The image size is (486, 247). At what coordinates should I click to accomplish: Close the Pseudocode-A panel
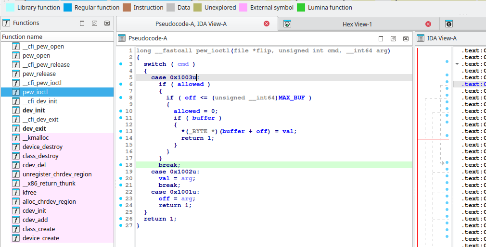point(406,39)
